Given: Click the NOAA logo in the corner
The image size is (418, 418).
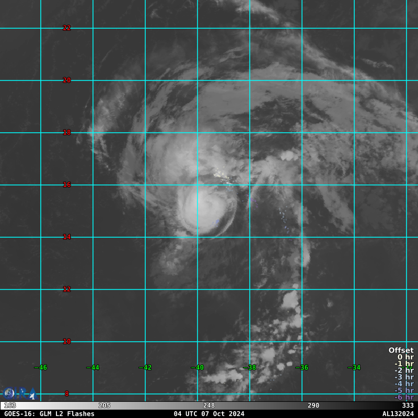Looking at the screenshot, I should (9, 393).
